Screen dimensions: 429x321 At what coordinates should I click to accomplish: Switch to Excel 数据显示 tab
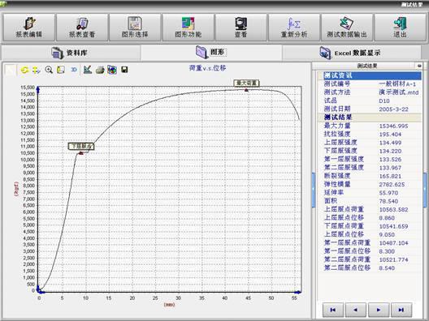352,53
